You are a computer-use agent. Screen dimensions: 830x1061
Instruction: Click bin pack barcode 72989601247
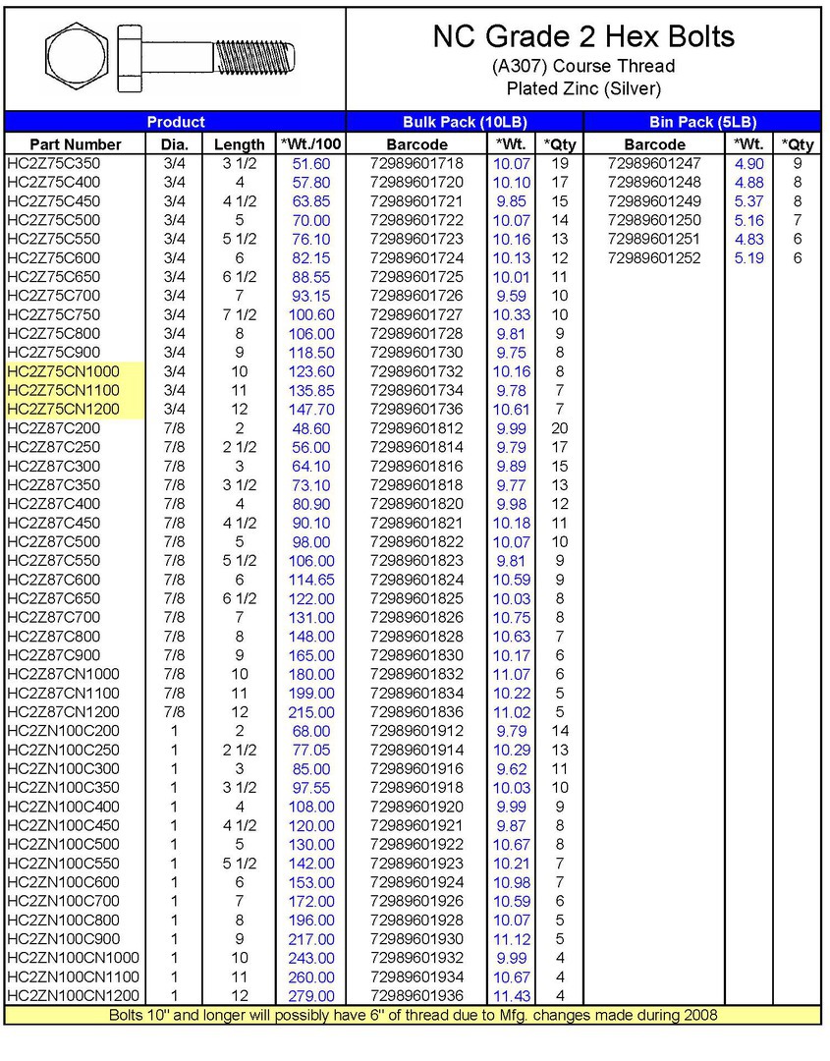[x=654, y=163]
